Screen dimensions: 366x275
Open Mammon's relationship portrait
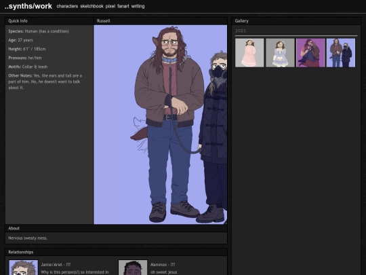tap(133, 268)
